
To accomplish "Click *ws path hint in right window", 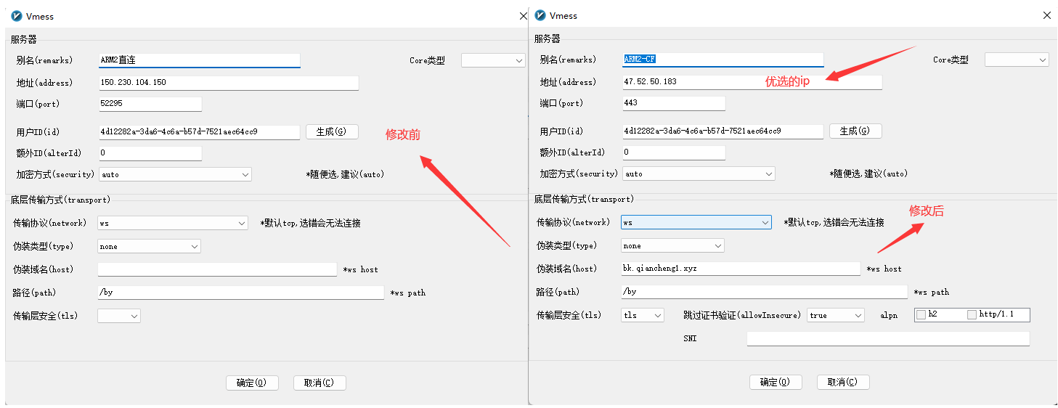I will pyautogui.click(x=932, y=293).
